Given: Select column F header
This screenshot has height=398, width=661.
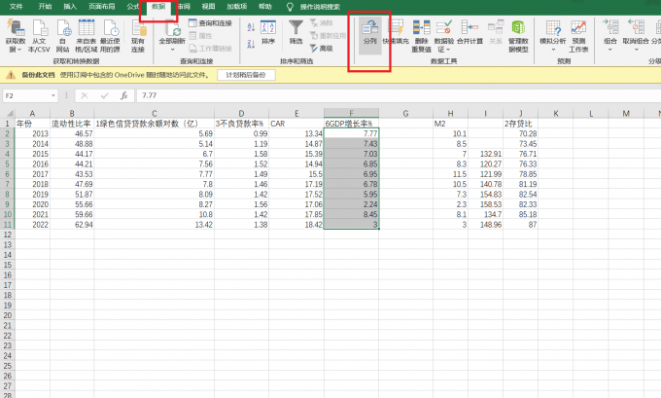Looking at the screenshot, I should point(351,113).
